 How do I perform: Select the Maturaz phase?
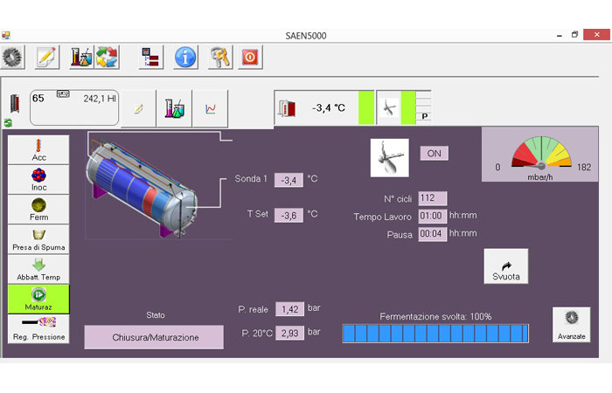pos(38,299)
